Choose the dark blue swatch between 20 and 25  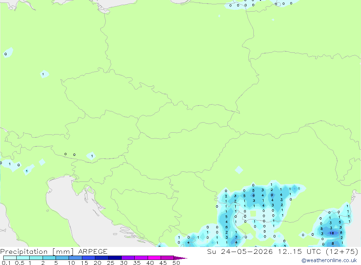pos(102,258)
